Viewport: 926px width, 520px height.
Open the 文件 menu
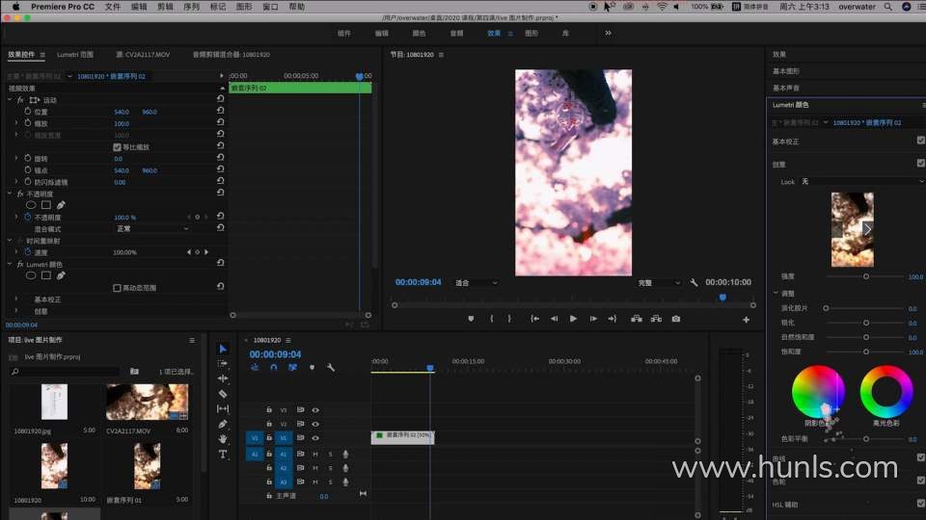[x=113, y=7]
